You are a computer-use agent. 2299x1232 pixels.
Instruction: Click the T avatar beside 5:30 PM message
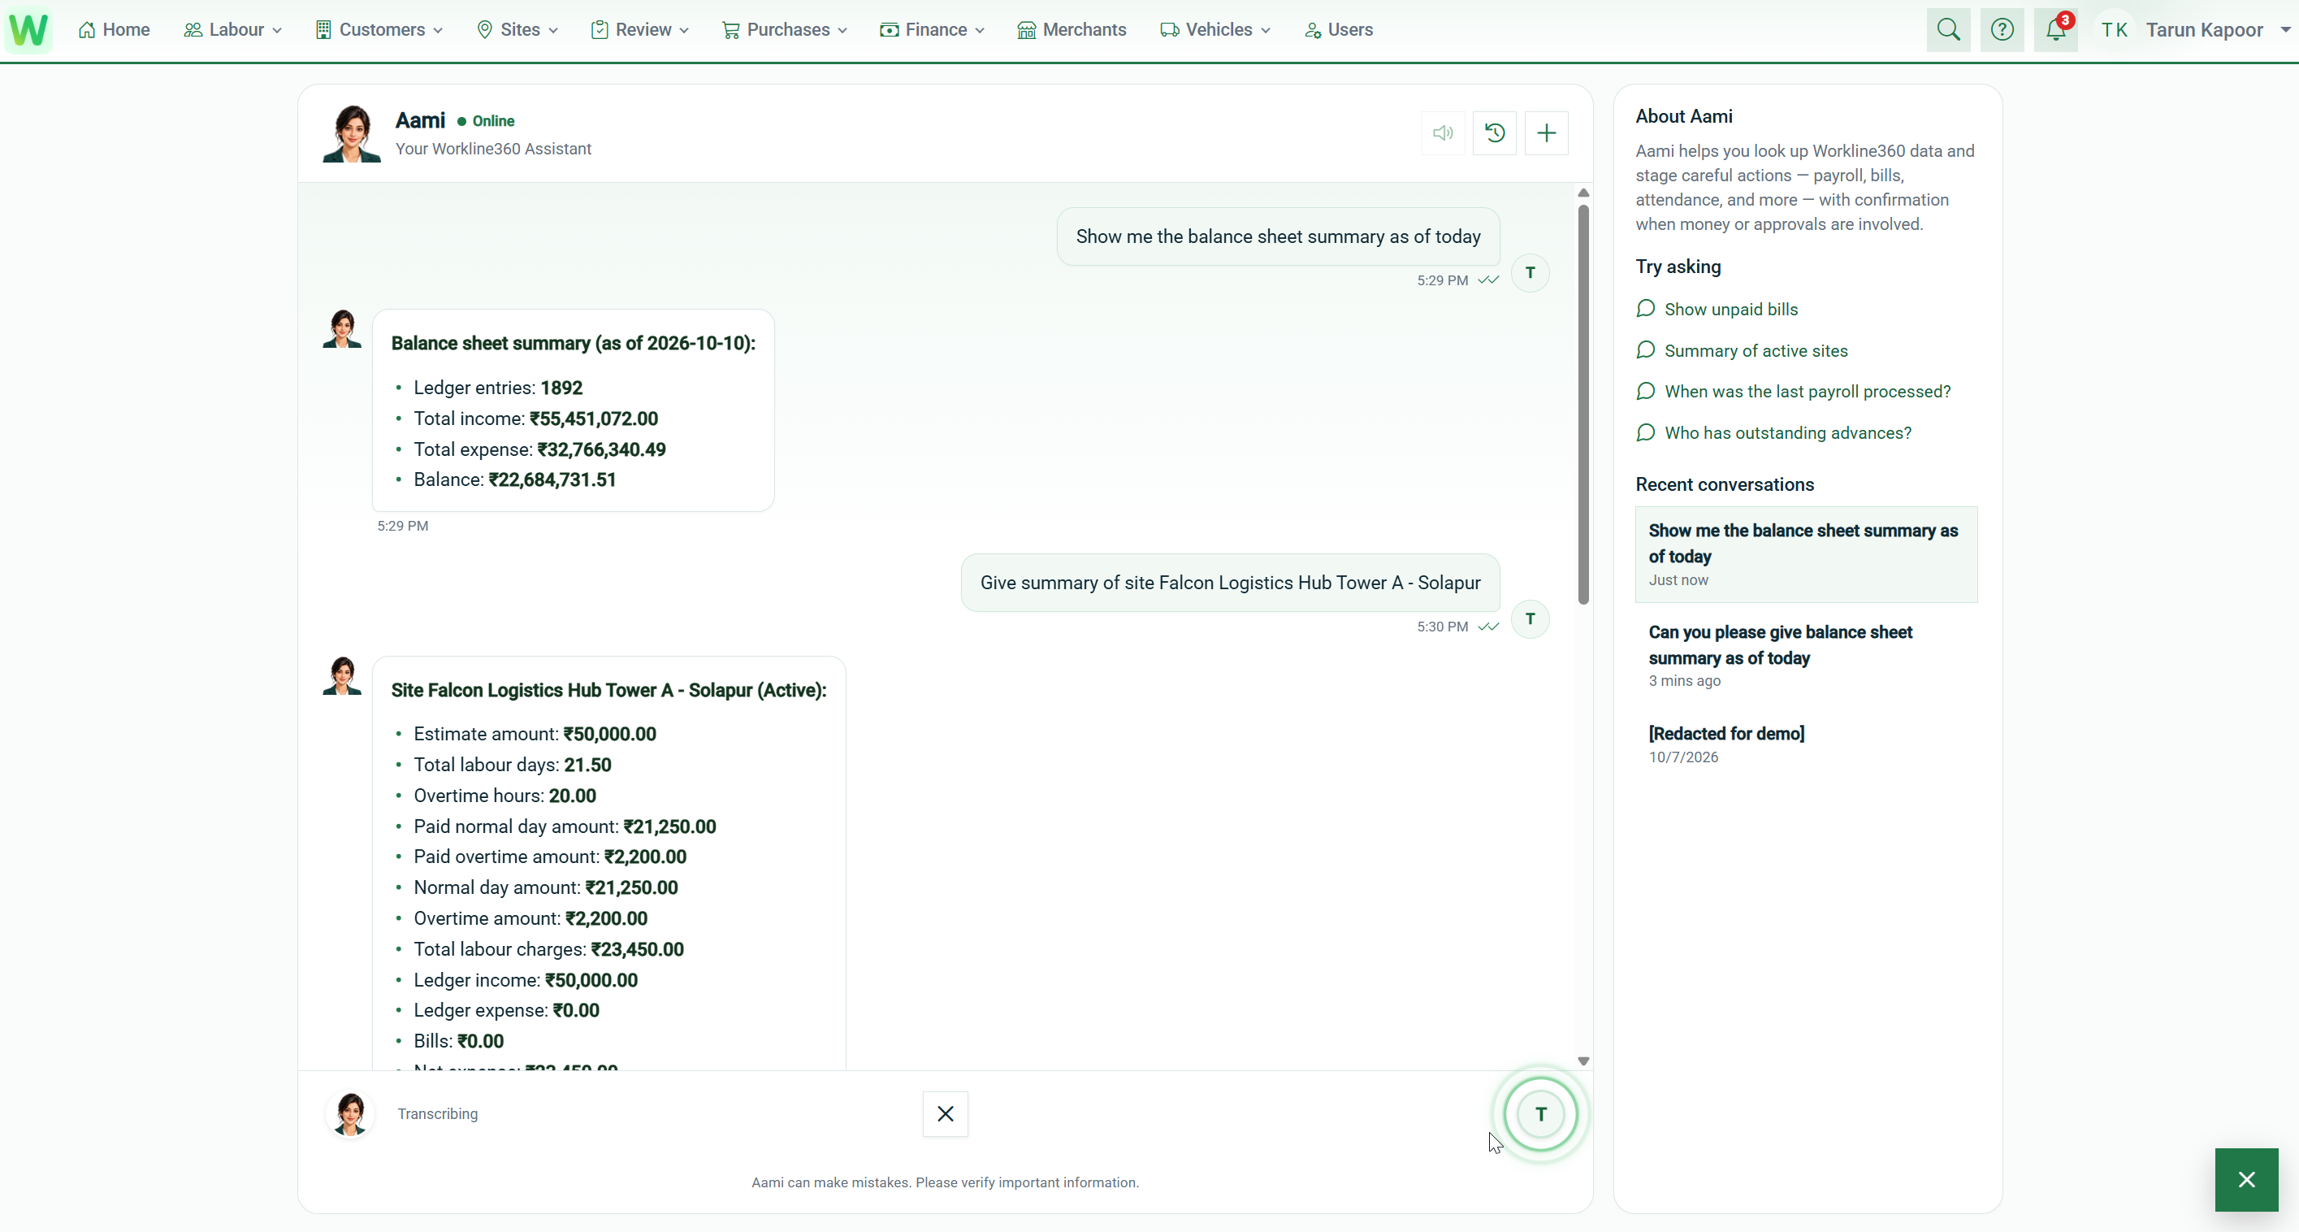[1530, 618]
